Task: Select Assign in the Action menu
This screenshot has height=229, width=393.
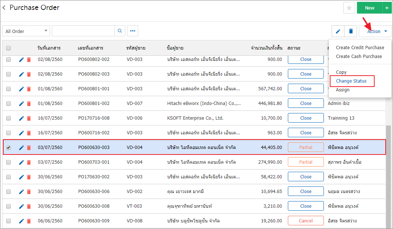Action: click(343, 90)
